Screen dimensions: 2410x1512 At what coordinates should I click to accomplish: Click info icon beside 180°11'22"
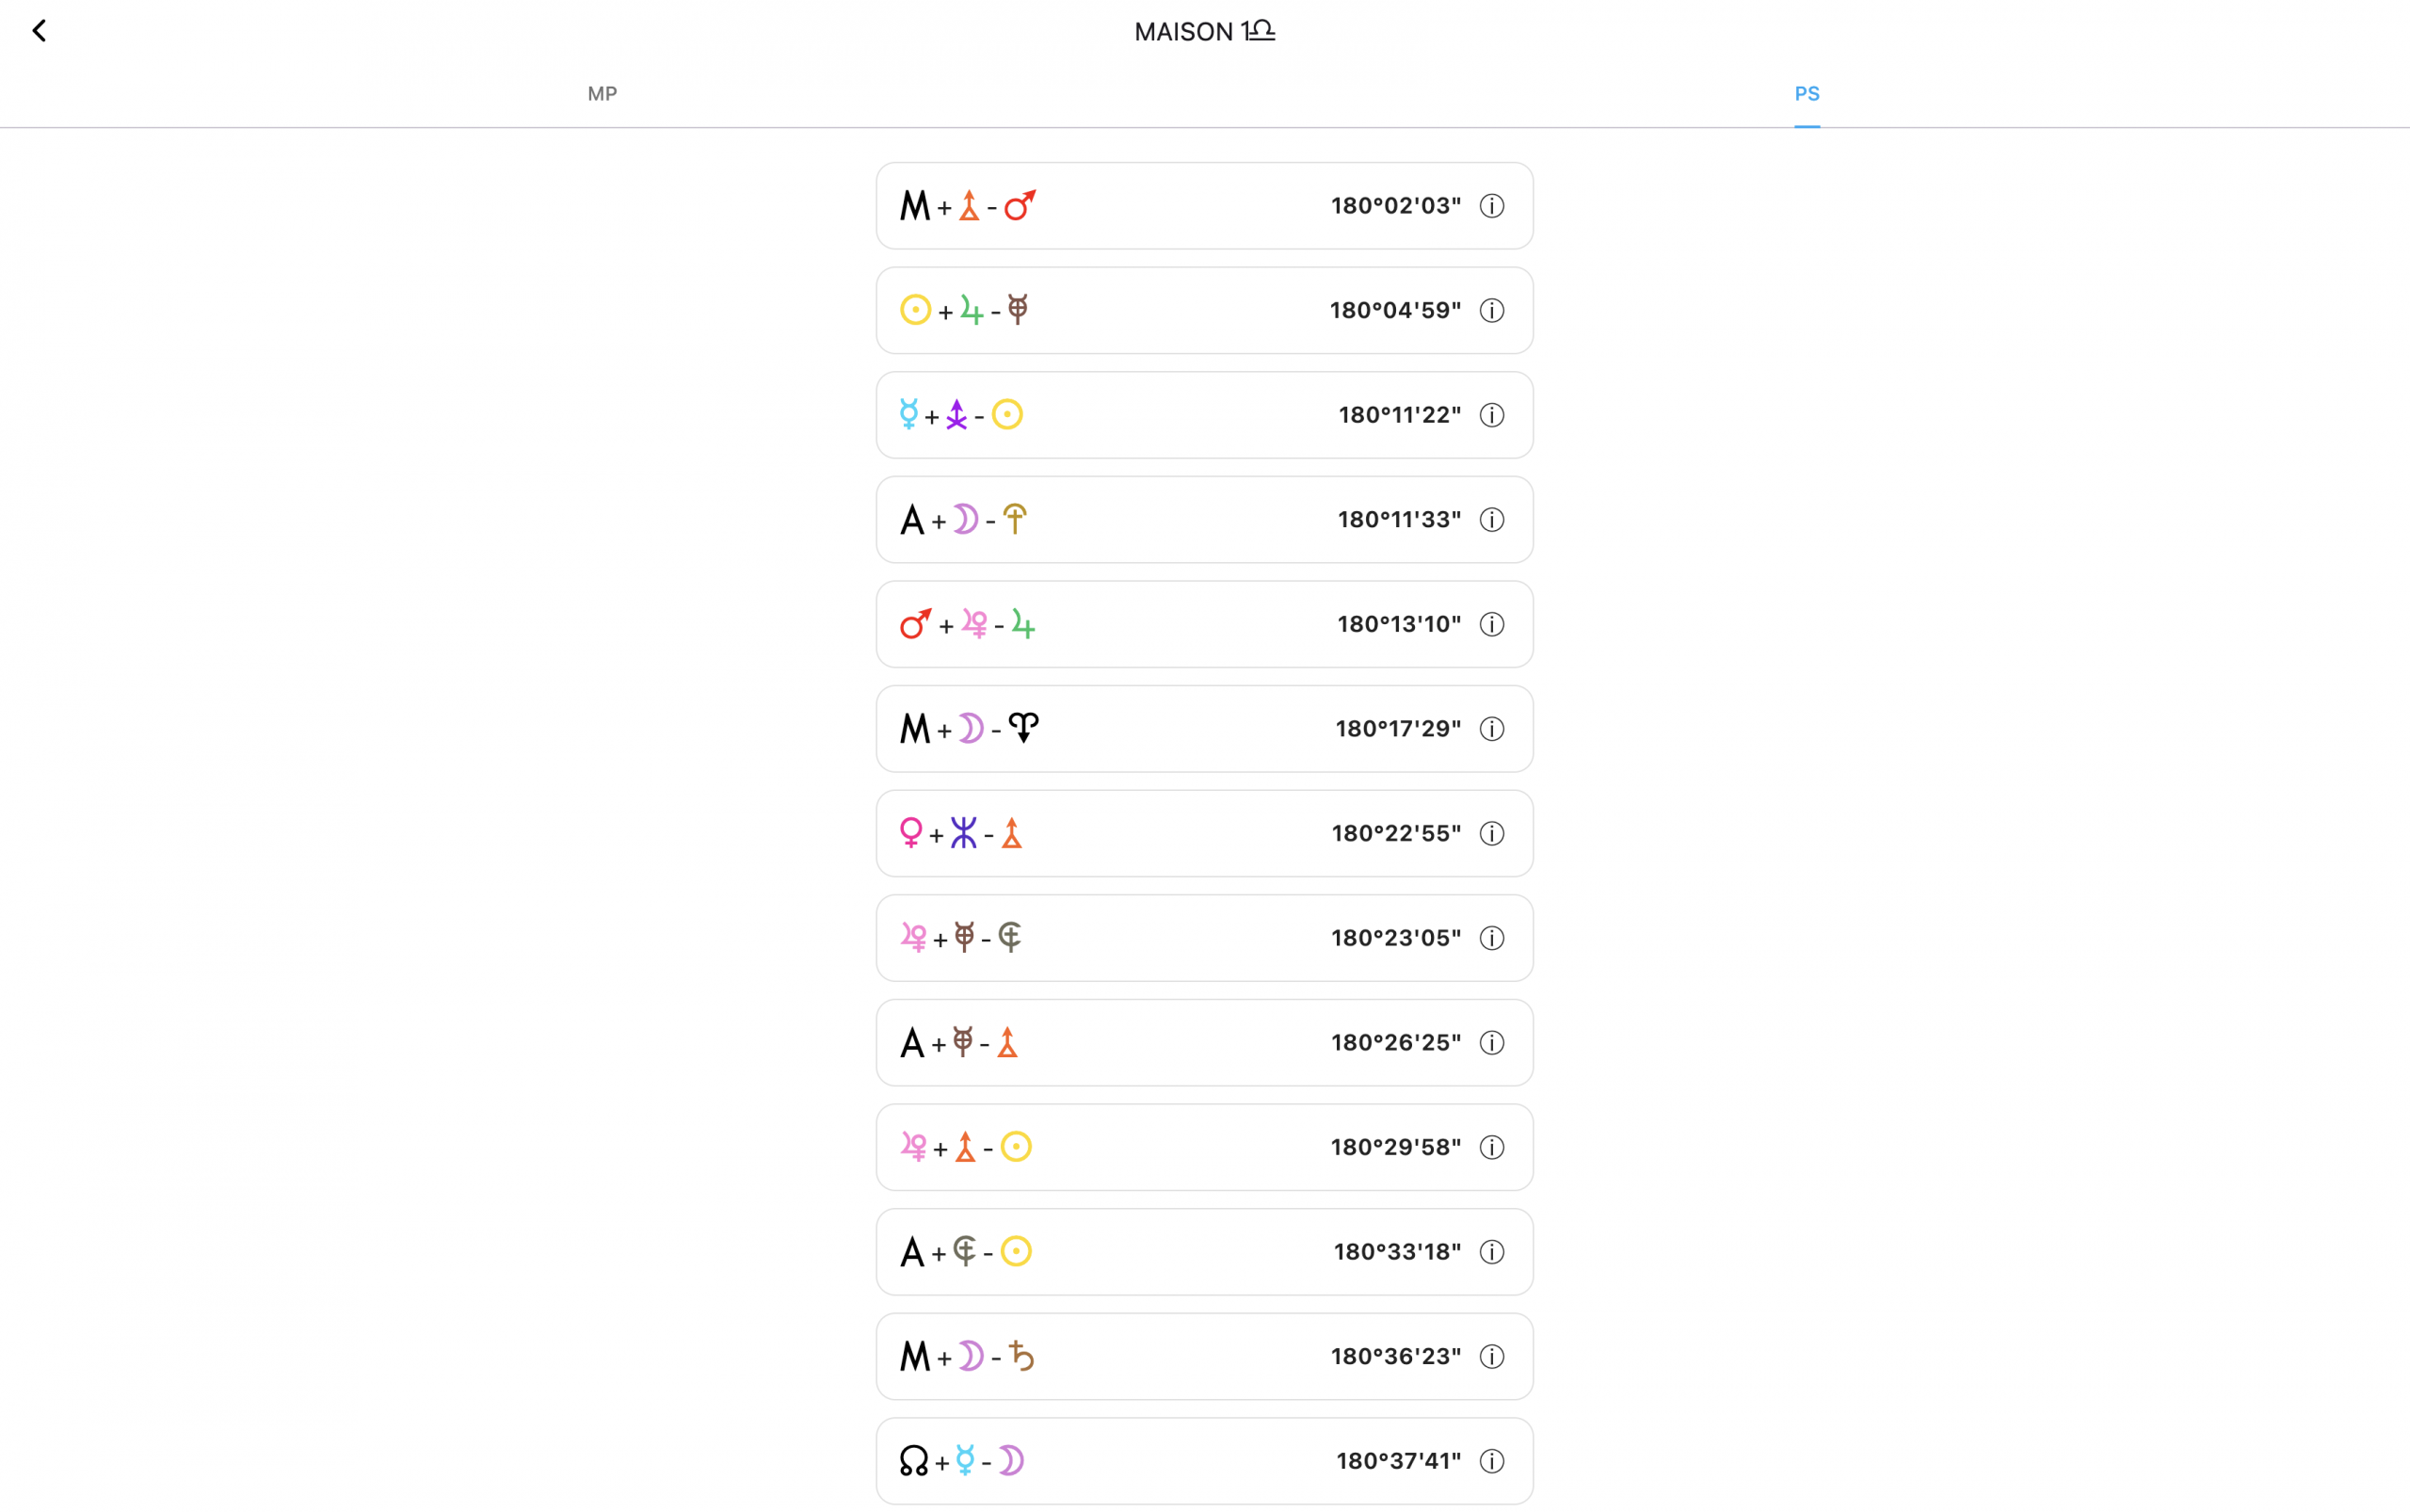pyautogui.click(x=1491, y=415)
